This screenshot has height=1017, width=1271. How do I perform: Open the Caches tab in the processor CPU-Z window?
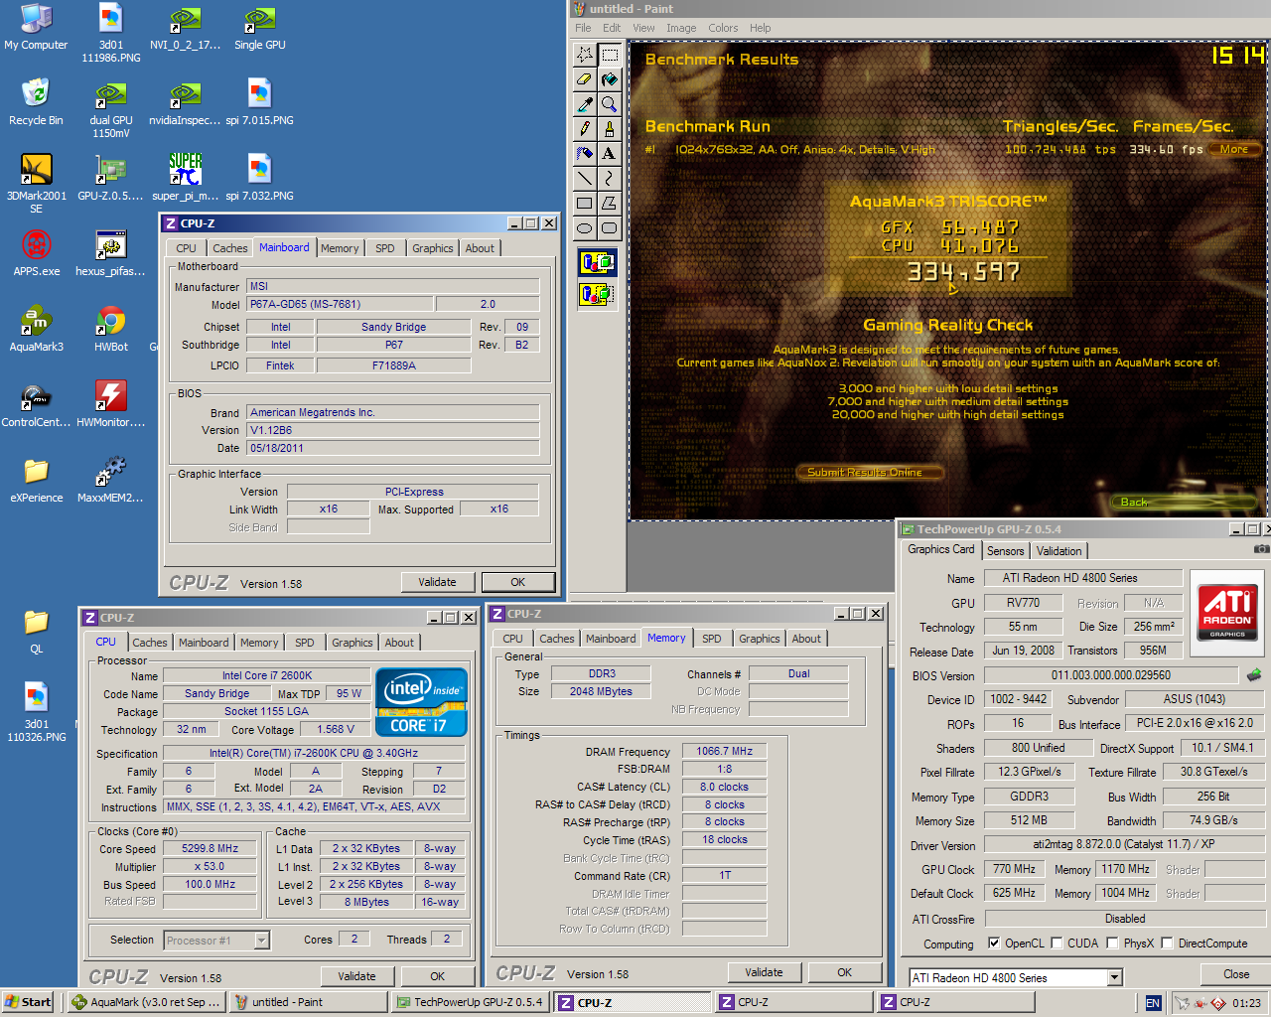click(x=149, y=643)
